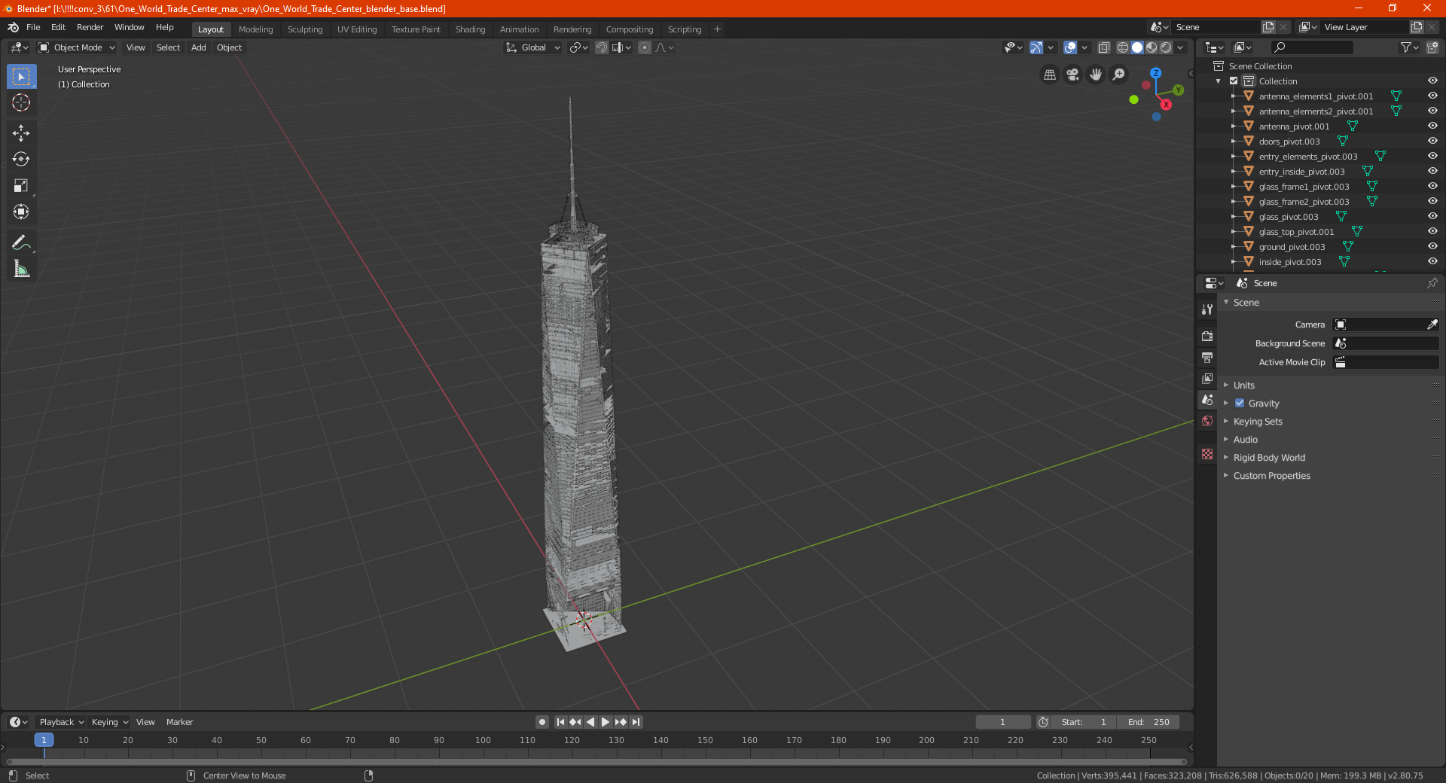Screen dimensions: 1446x783
Task: Toggle proportional editing
Action: click(x=645, y=47)
